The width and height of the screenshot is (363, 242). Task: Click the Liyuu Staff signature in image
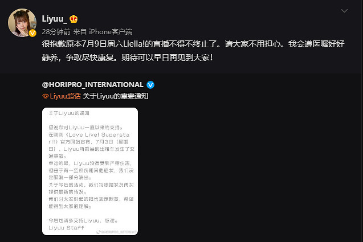[66, 228]
